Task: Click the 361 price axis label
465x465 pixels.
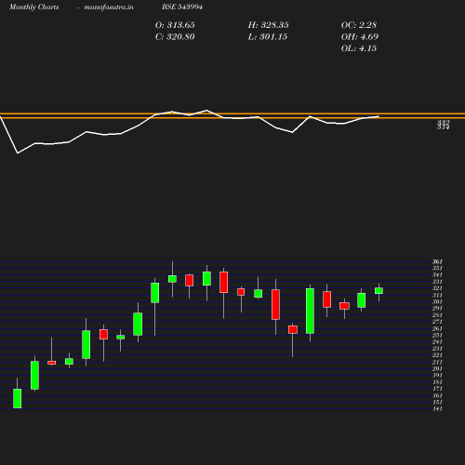Action: [437, 261]
